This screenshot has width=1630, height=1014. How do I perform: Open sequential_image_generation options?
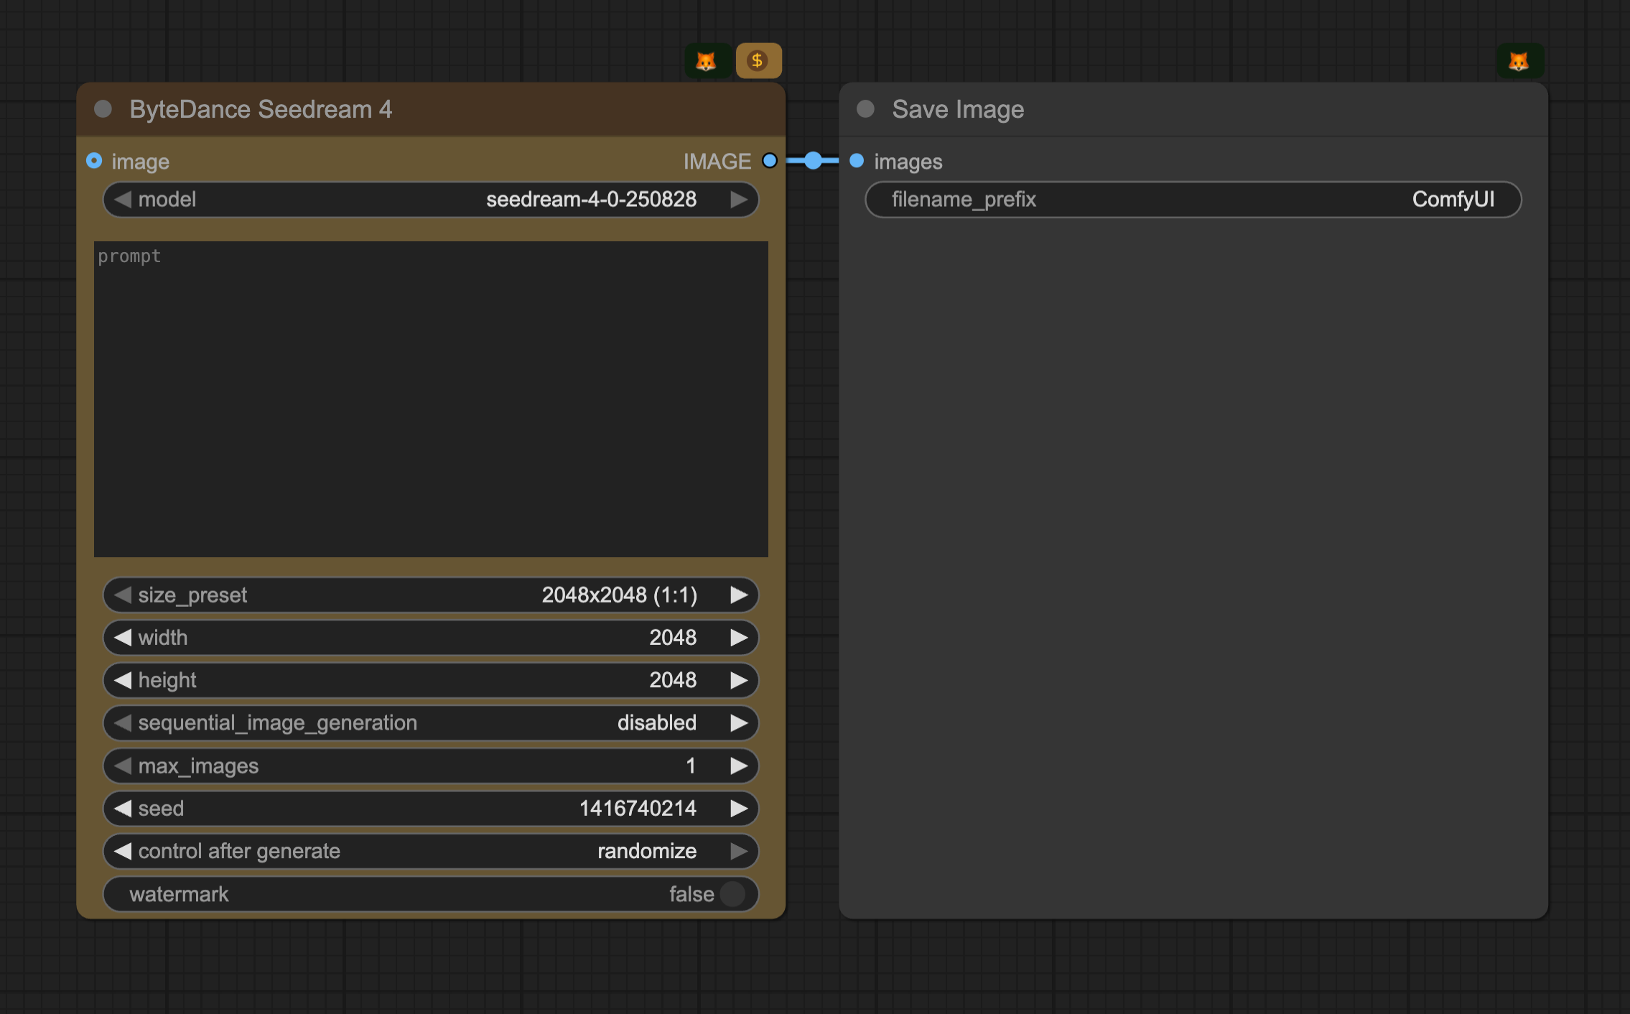[x=431, y=723]
